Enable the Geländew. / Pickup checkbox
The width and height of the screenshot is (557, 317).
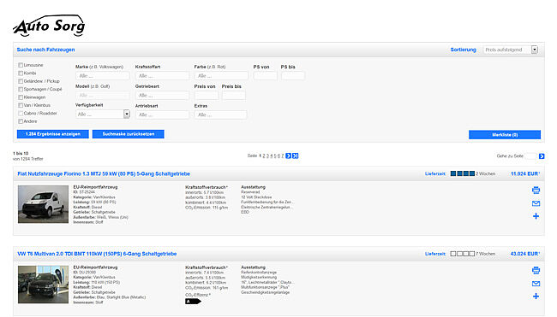[x=21, y=81]
